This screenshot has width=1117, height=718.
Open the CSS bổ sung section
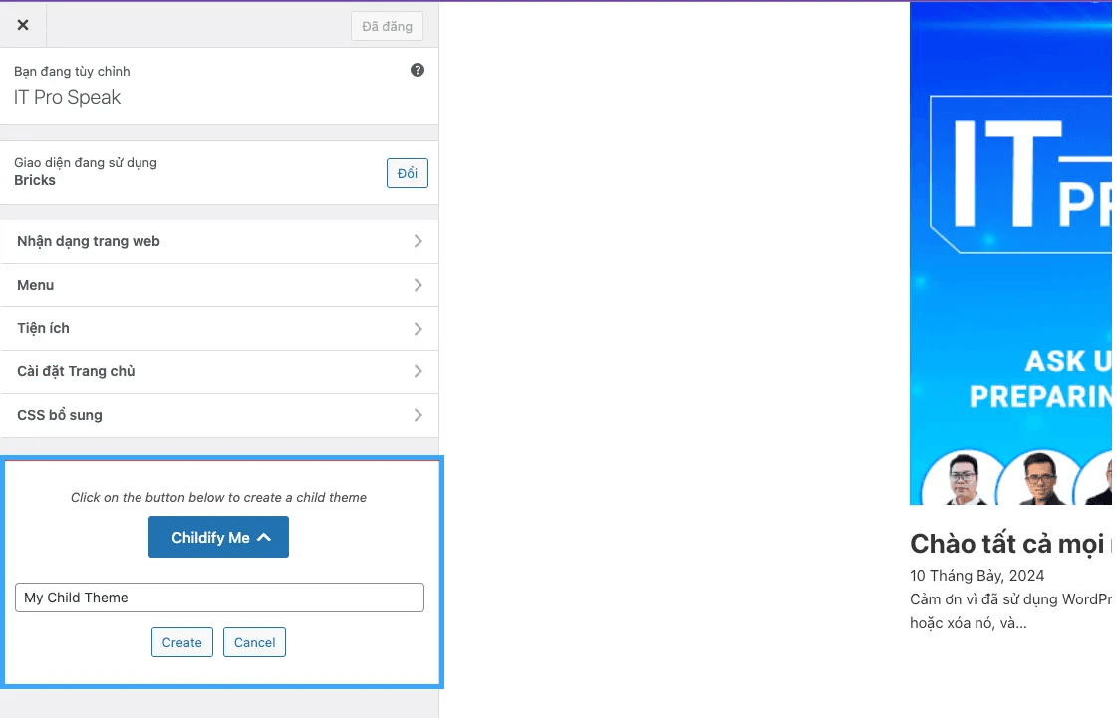coord(219,415)
